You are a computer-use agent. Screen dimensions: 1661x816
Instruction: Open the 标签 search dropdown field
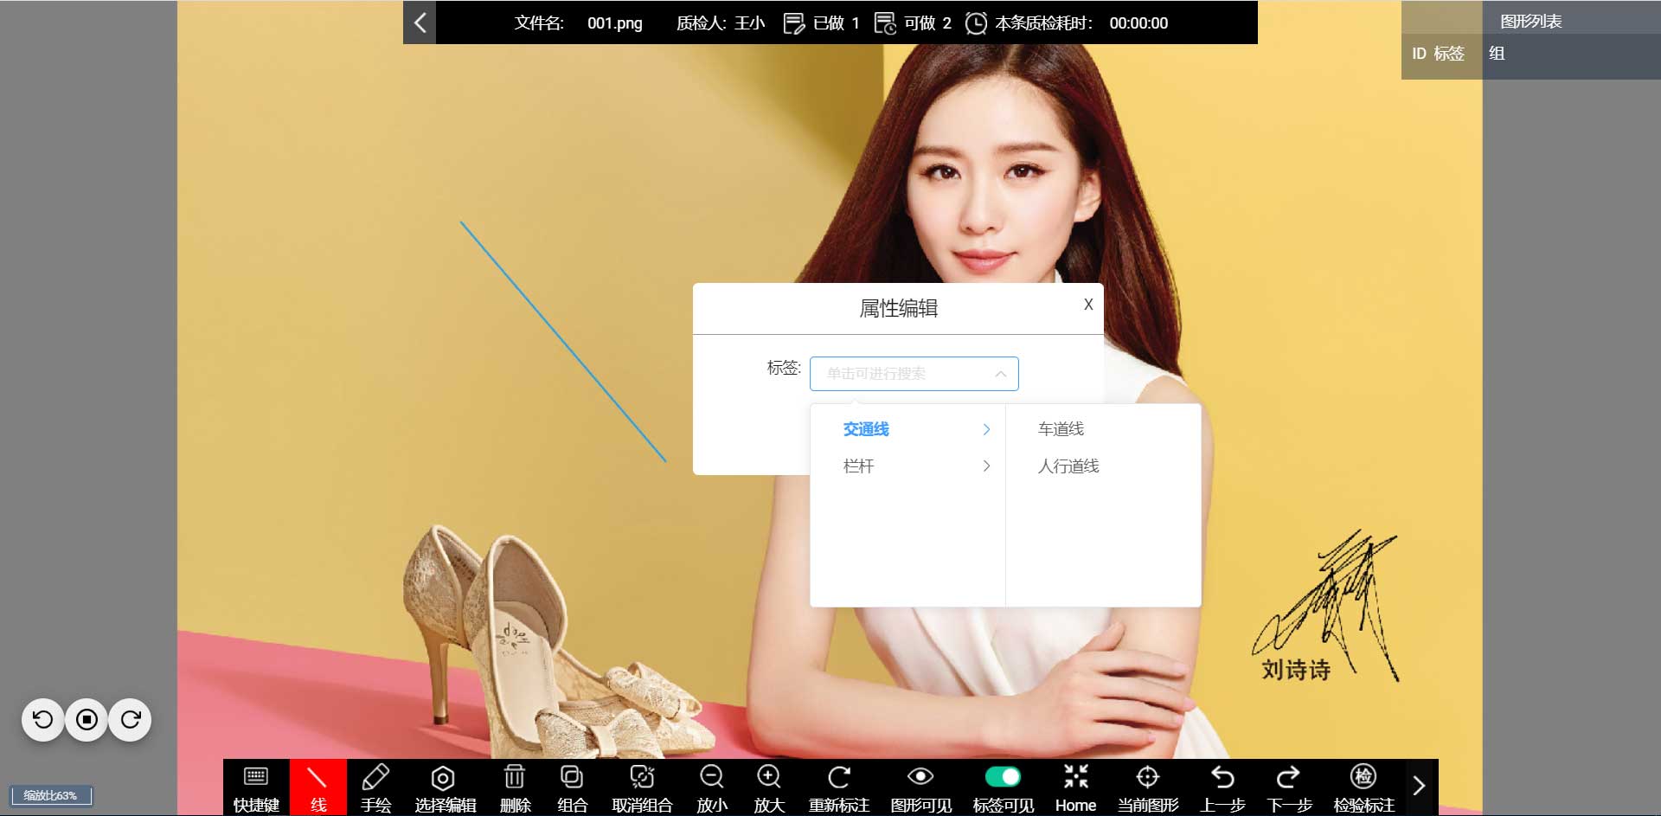tap(914, 374)
